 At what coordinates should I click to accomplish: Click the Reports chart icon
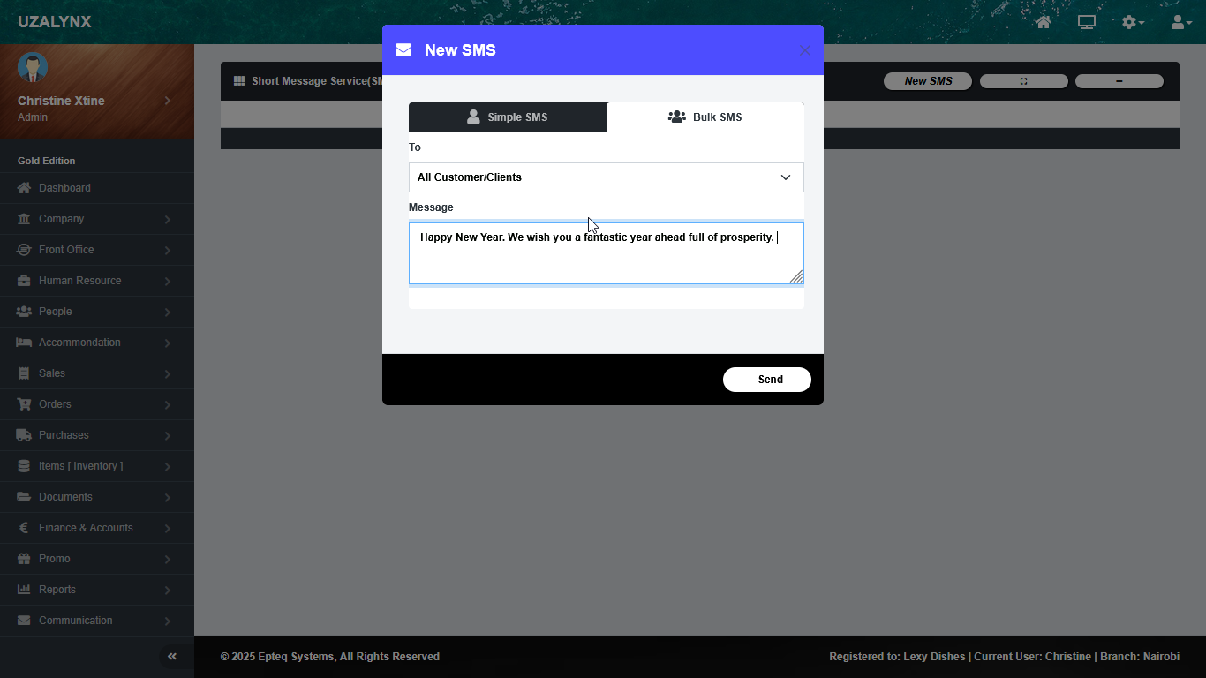(24, 590)
